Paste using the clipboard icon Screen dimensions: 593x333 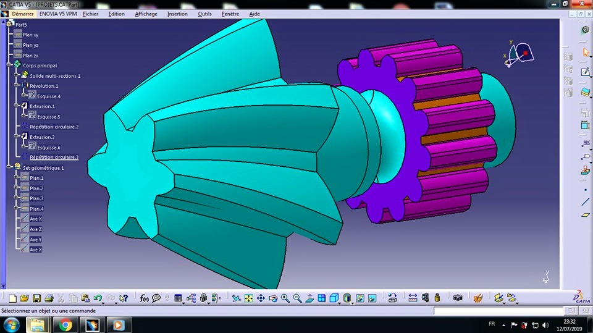(85, 298)
